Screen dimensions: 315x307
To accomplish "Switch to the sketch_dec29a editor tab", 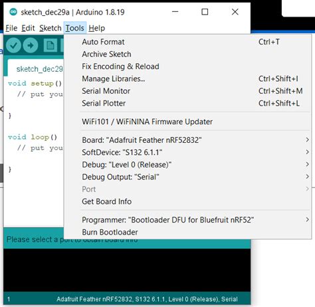I will (x=37, y=68).
